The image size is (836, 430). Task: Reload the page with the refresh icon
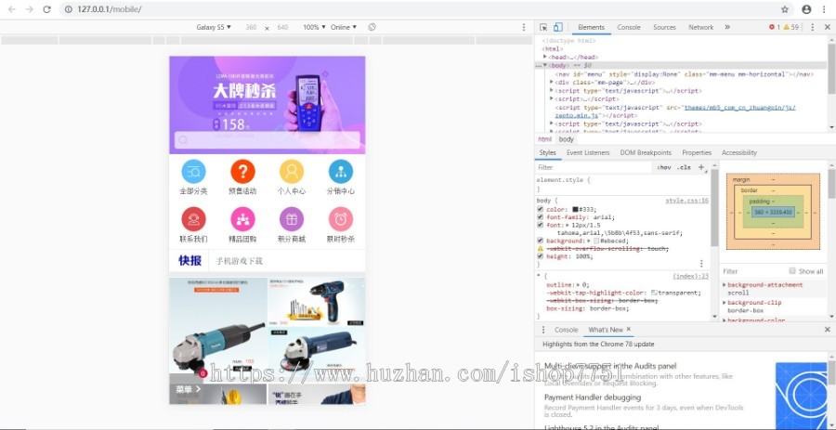click(47, 9)
